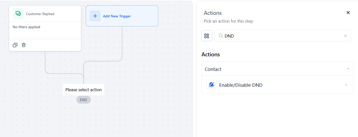Click the green Customer Replied chat icon
The width and height of the screenshot is (358, 137).
coord(18,14)
